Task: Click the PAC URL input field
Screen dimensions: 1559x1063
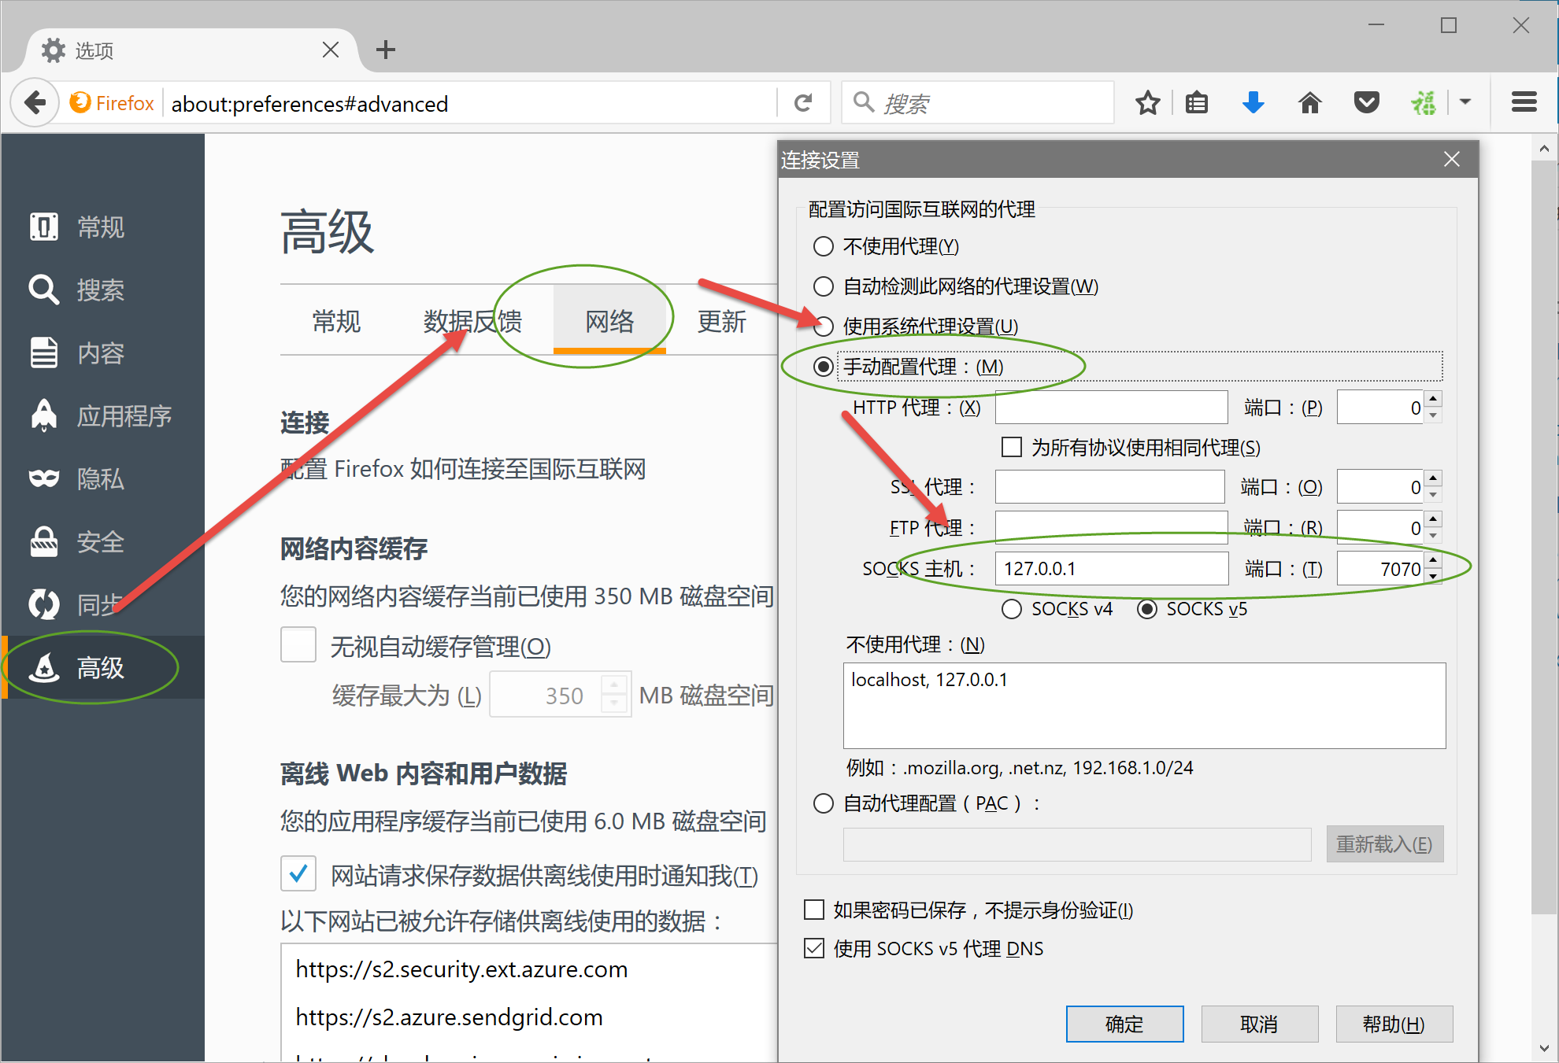Action: (x=1076, y=843)
